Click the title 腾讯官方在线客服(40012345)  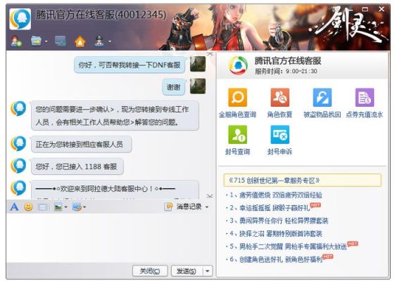(101, 15)
